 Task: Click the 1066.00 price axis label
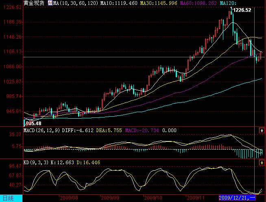coord(12,67)
